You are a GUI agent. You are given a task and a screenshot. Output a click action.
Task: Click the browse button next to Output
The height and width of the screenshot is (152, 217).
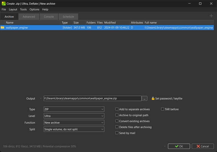[144, 98]
